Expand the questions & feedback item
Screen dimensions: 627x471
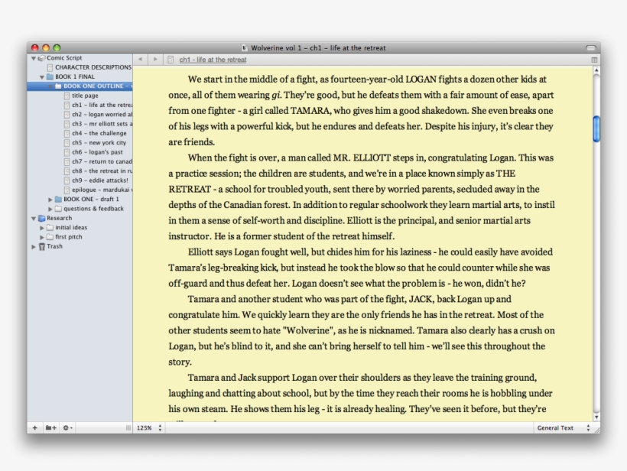[50, 207]
